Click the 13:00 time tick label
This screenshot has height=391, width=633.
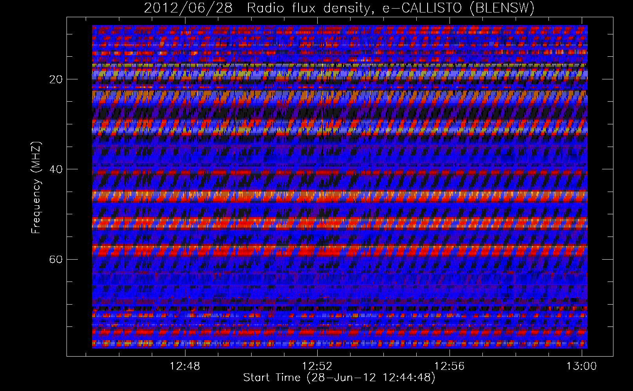point(582,366)
